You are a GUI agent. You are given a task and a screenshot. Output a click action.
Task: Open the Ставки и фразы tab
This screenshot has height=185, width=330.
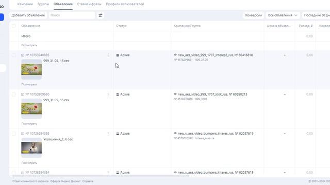tap(89, 4)
